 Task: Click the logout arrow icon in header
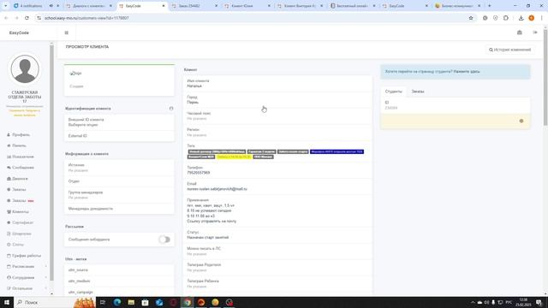point(535,33)
